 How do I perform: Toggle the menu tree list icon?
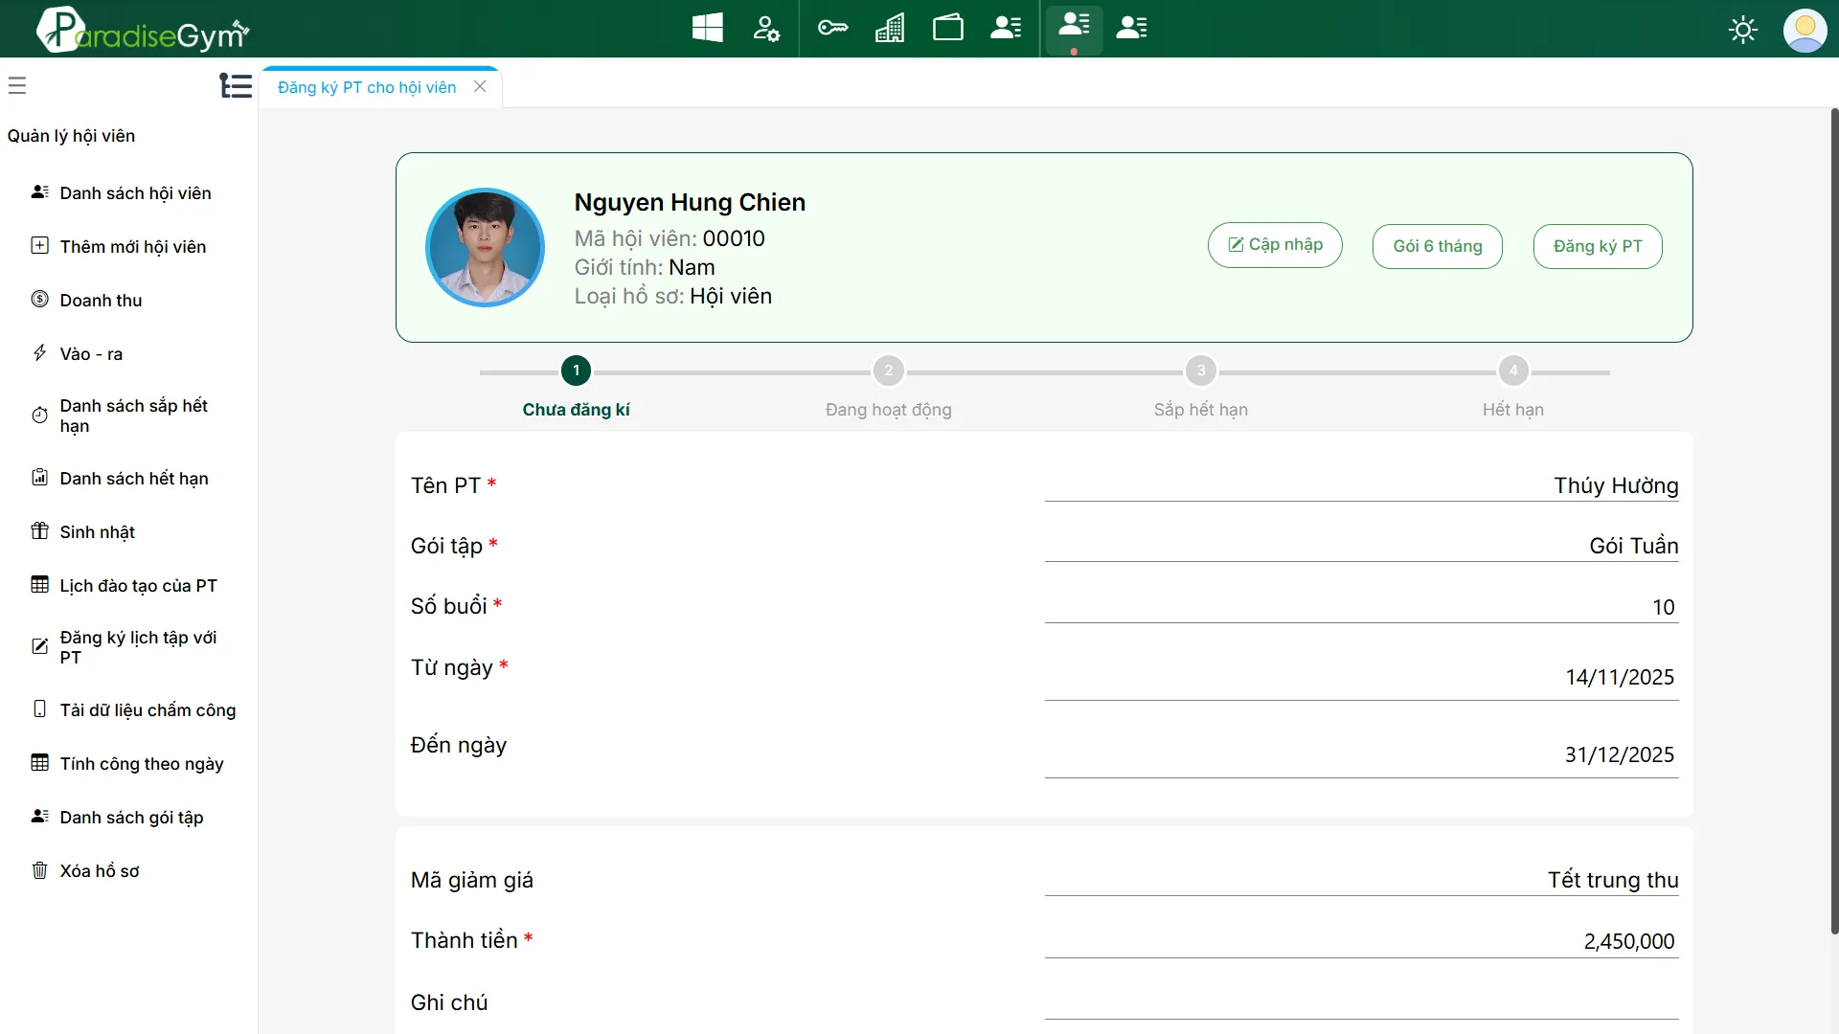click(236, 85)
